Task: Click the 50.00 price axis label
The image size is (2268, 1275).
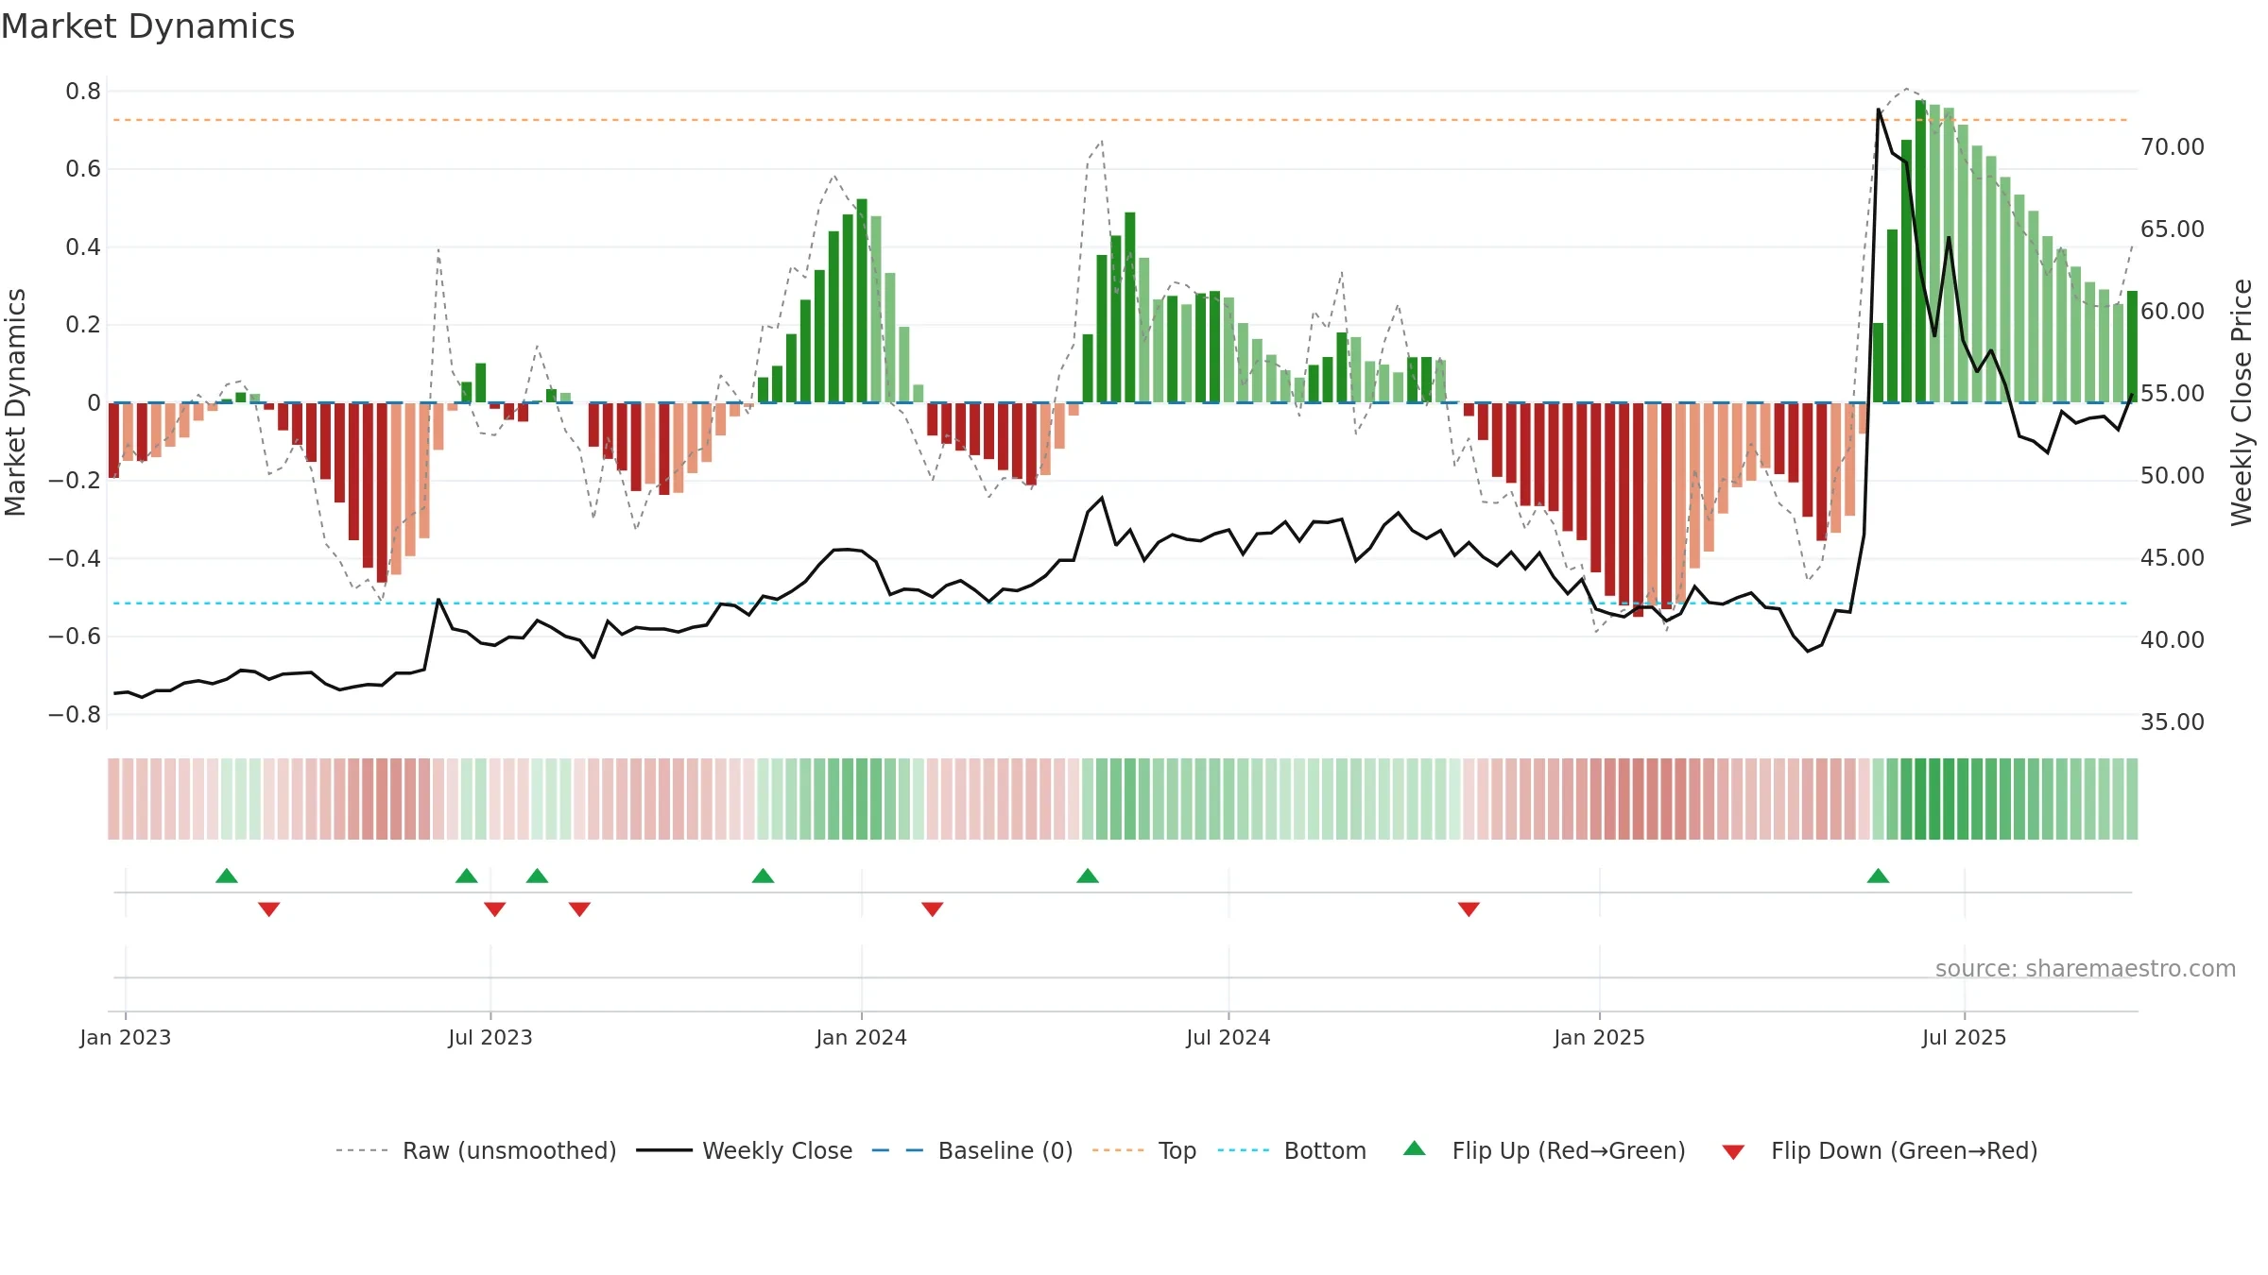Action: point(2173,476)
